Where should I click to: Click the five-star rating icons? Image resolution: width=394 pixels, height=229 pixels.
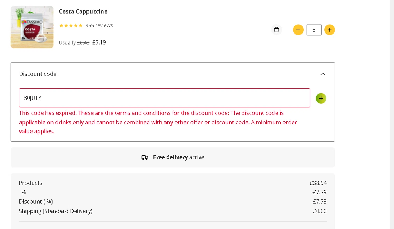[71, 25]
